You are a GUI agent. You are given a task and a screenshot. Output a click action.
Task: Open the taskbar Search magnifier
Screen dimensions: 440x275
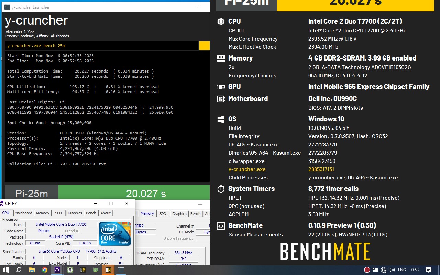pos(19,270)
